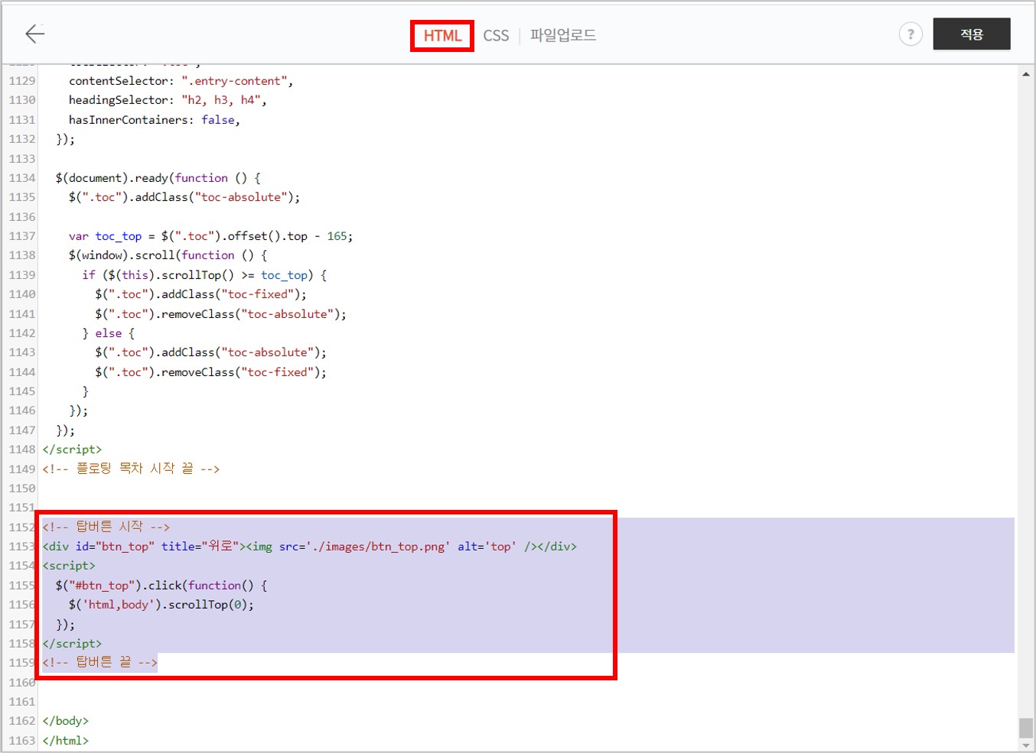Image resolution: width=1036 pixels, height=753 pixels.
Task: Switch to the HTML tab
Action: (442, 36)
